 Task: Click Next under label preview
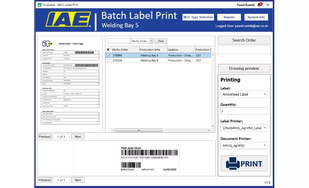pyautogui.click(x=78, y=180)
